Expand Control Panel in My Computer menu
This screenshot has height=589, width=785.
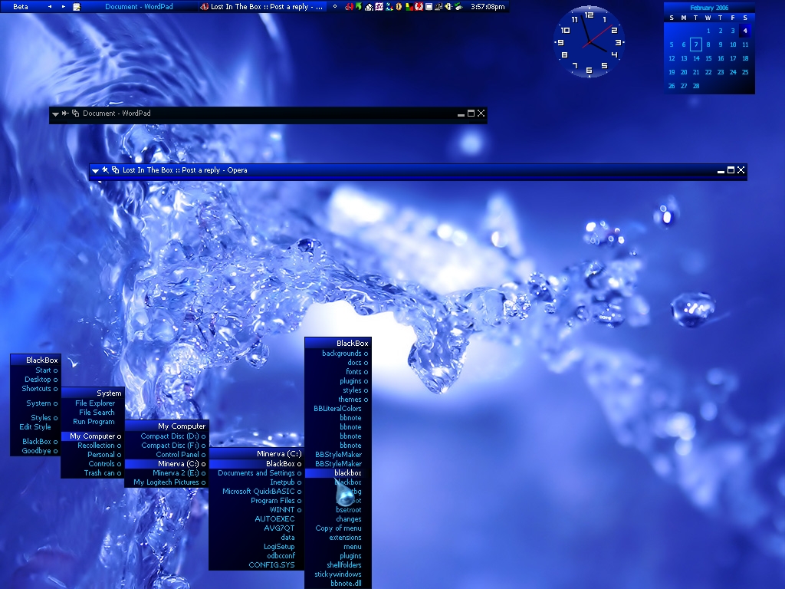pos(177,455)
